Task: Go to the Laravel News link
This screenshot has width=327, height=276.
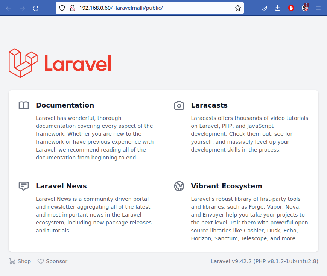Action: click(x=61, y=186)
